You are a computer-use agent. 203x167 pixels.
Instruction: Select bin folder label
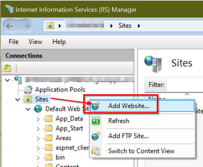click(x=60, y=157)
